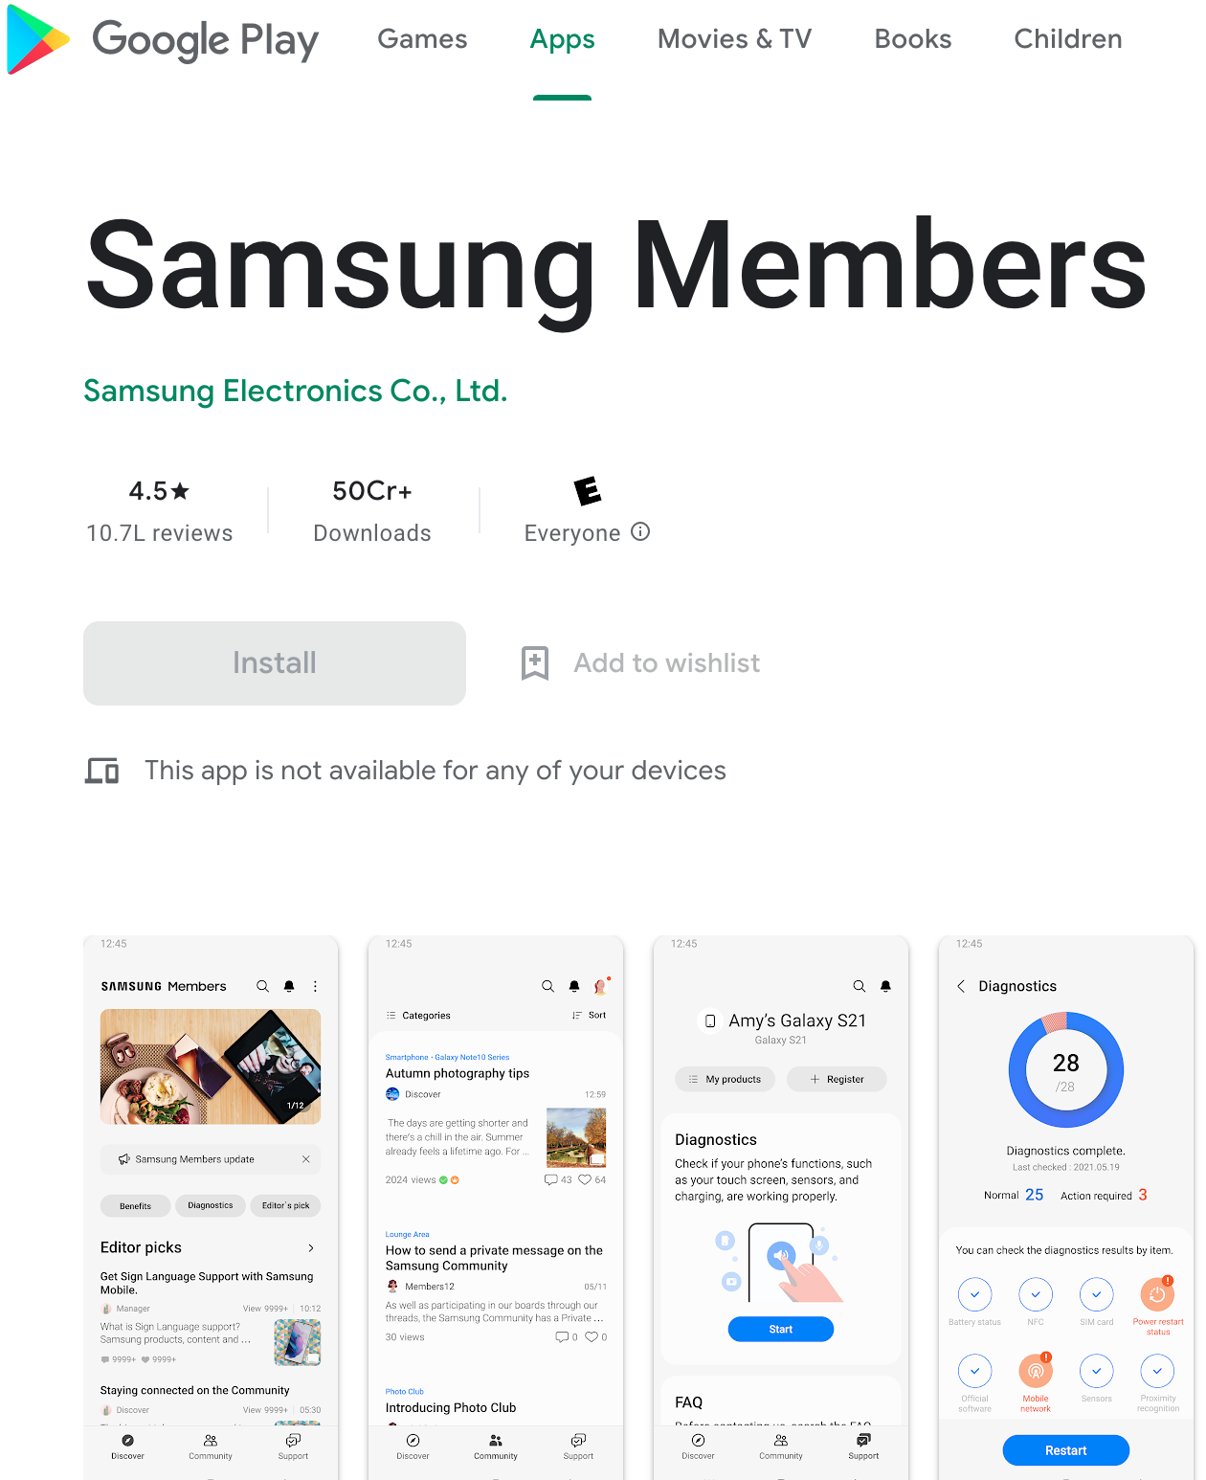Screen dimensions: 1206x1480
Task: Open the Books tab
Action: coord(913,39)
